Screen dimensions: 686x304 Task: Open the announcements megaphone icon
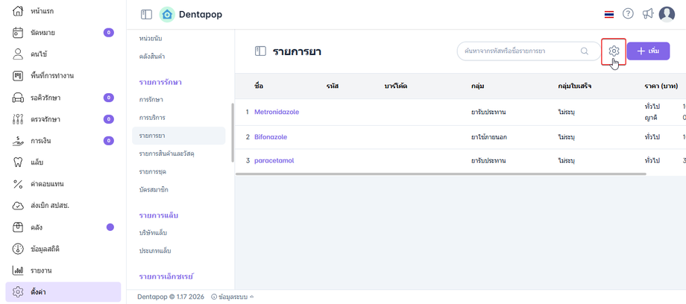(647, 14)
